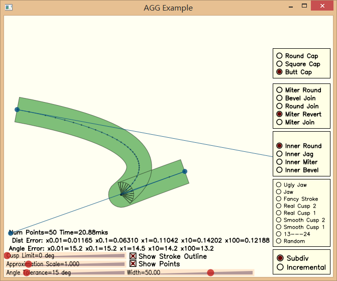Choose Smooth Cusp 2 preset
This screenshot has height=281, width=337.
coord(300,220)
